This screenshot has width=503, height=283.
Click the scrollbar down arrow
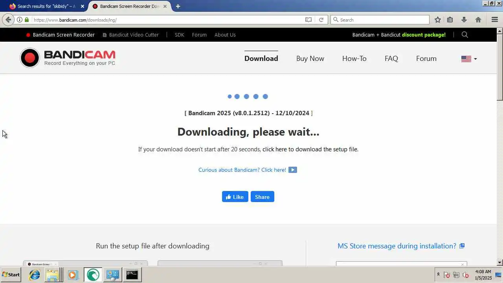pos(500,263)
